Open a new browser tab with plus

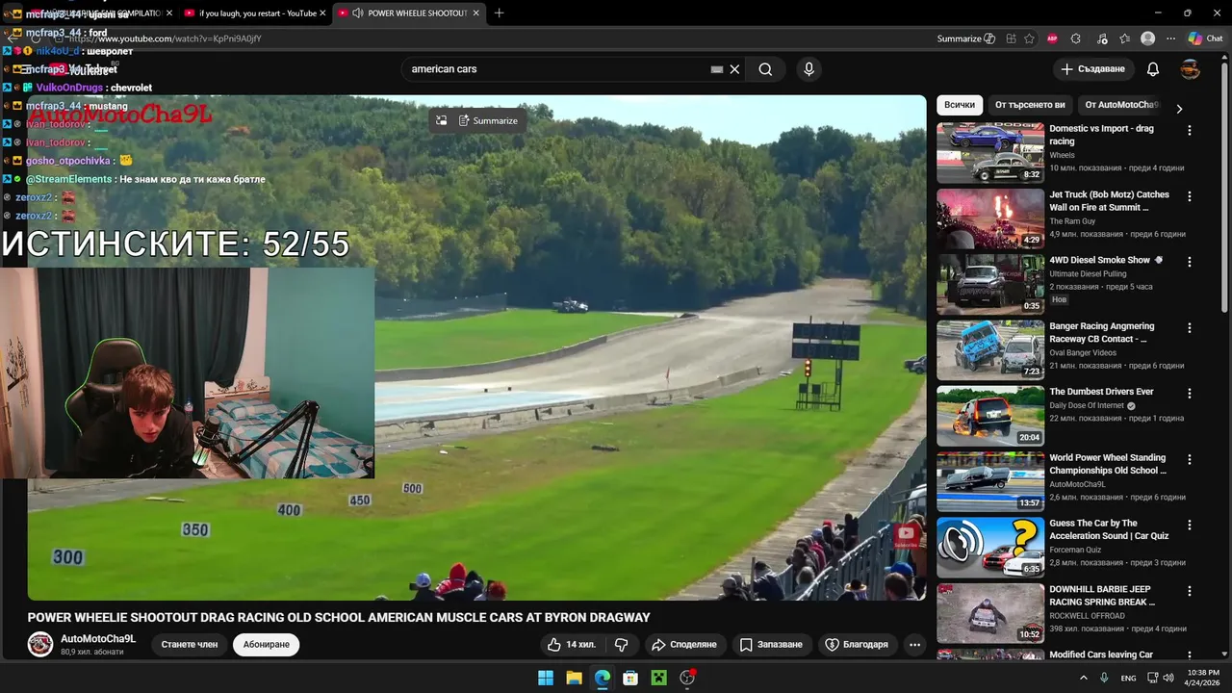(499, 13)
